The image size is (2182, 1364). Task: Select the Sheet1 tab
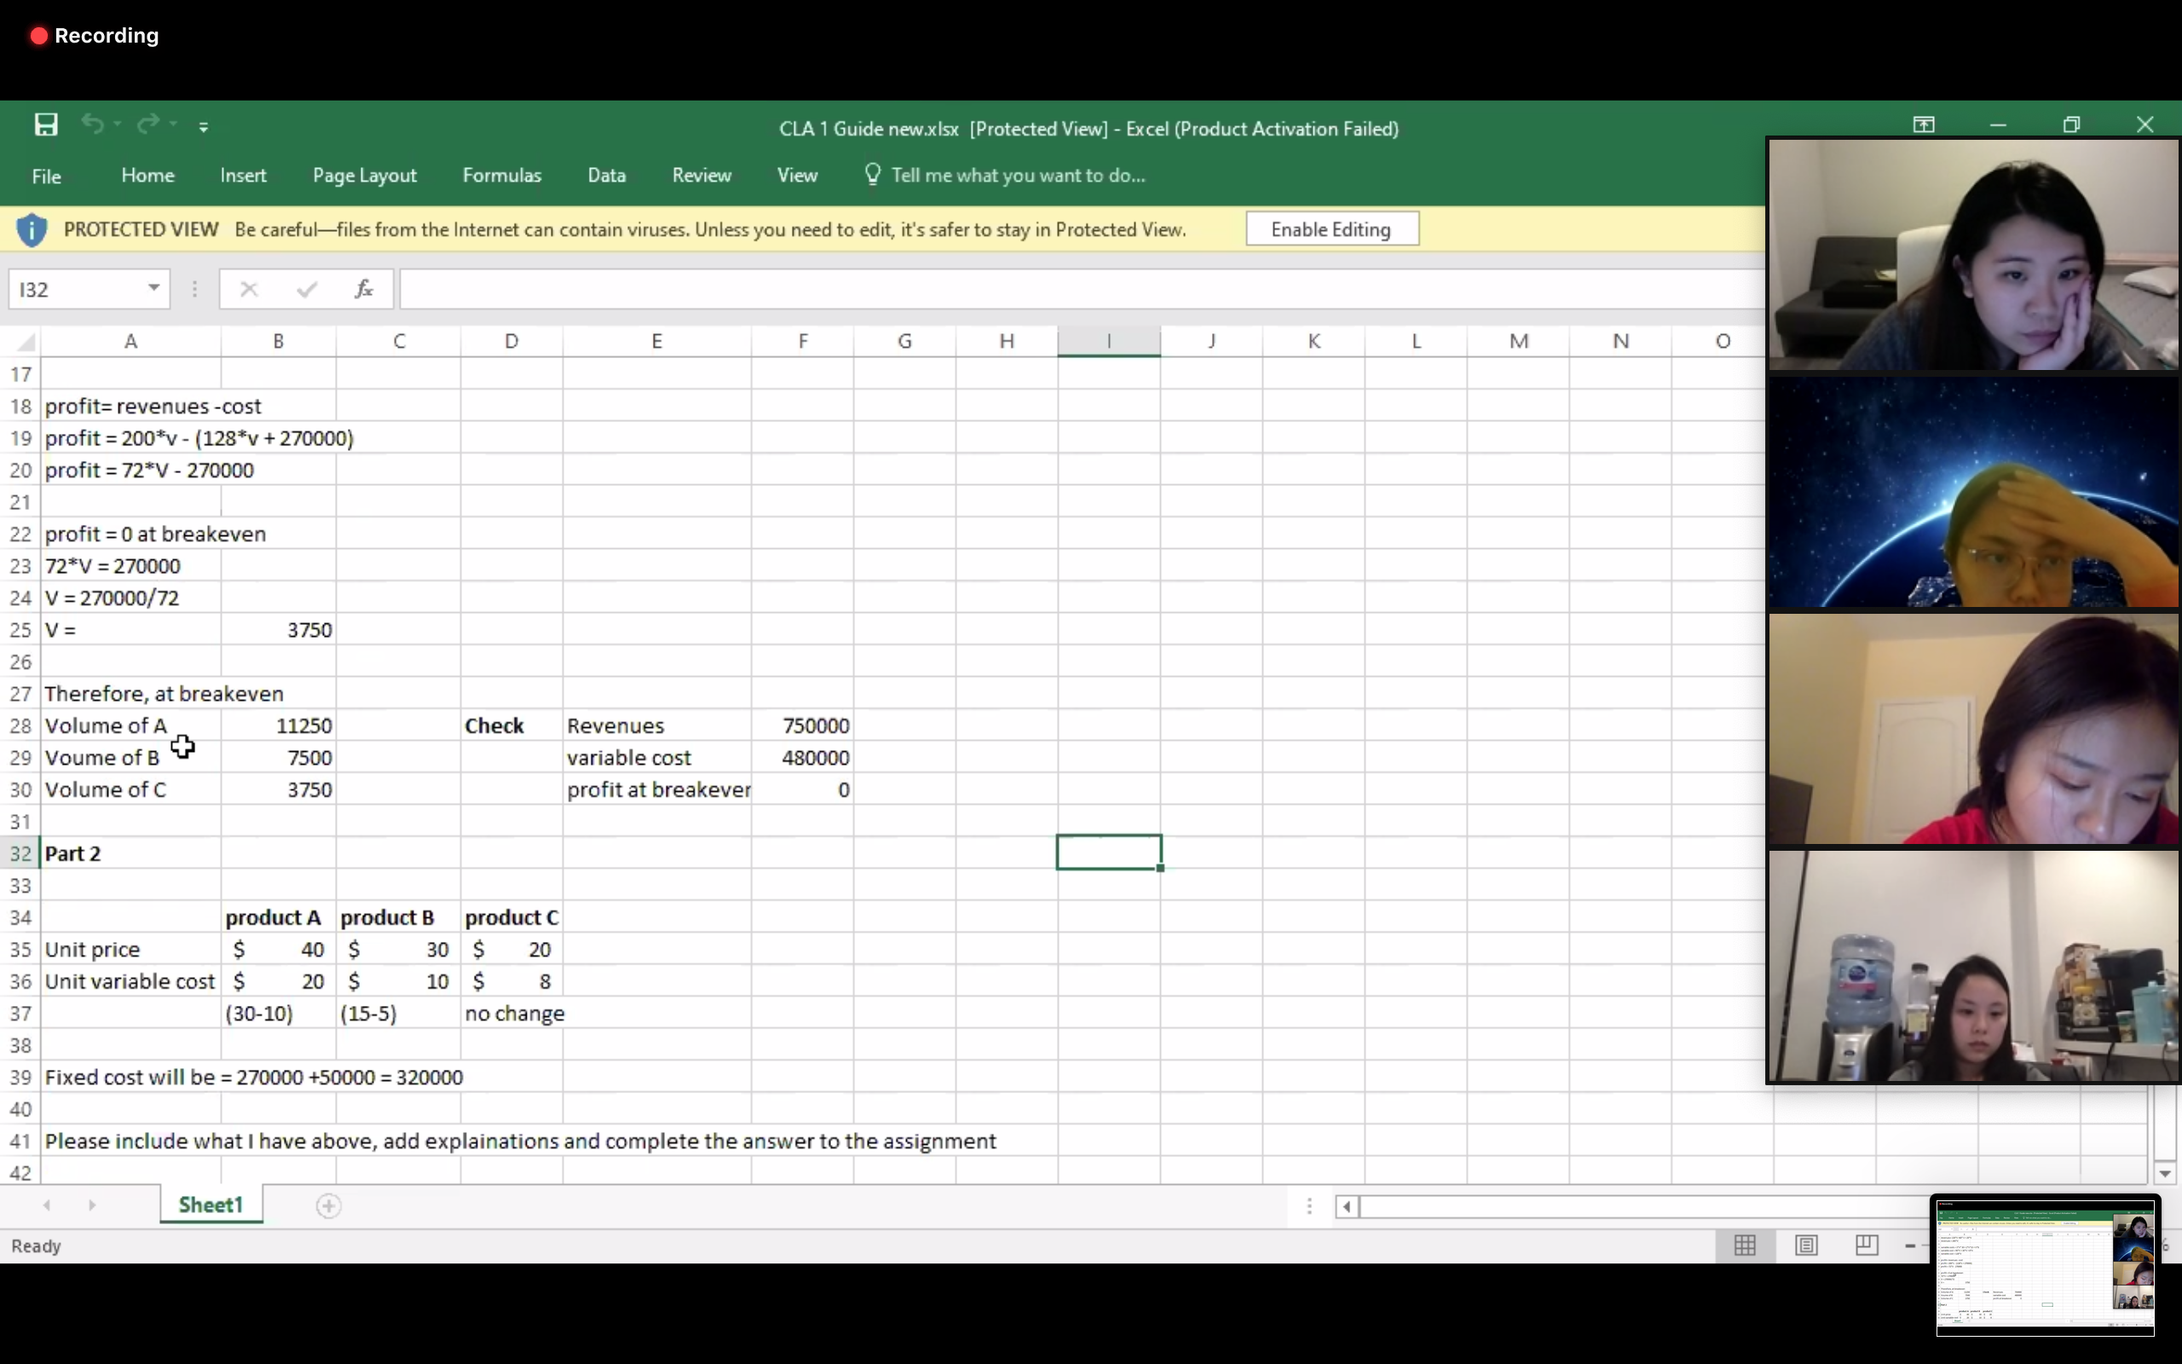[x=211, y=1205]
